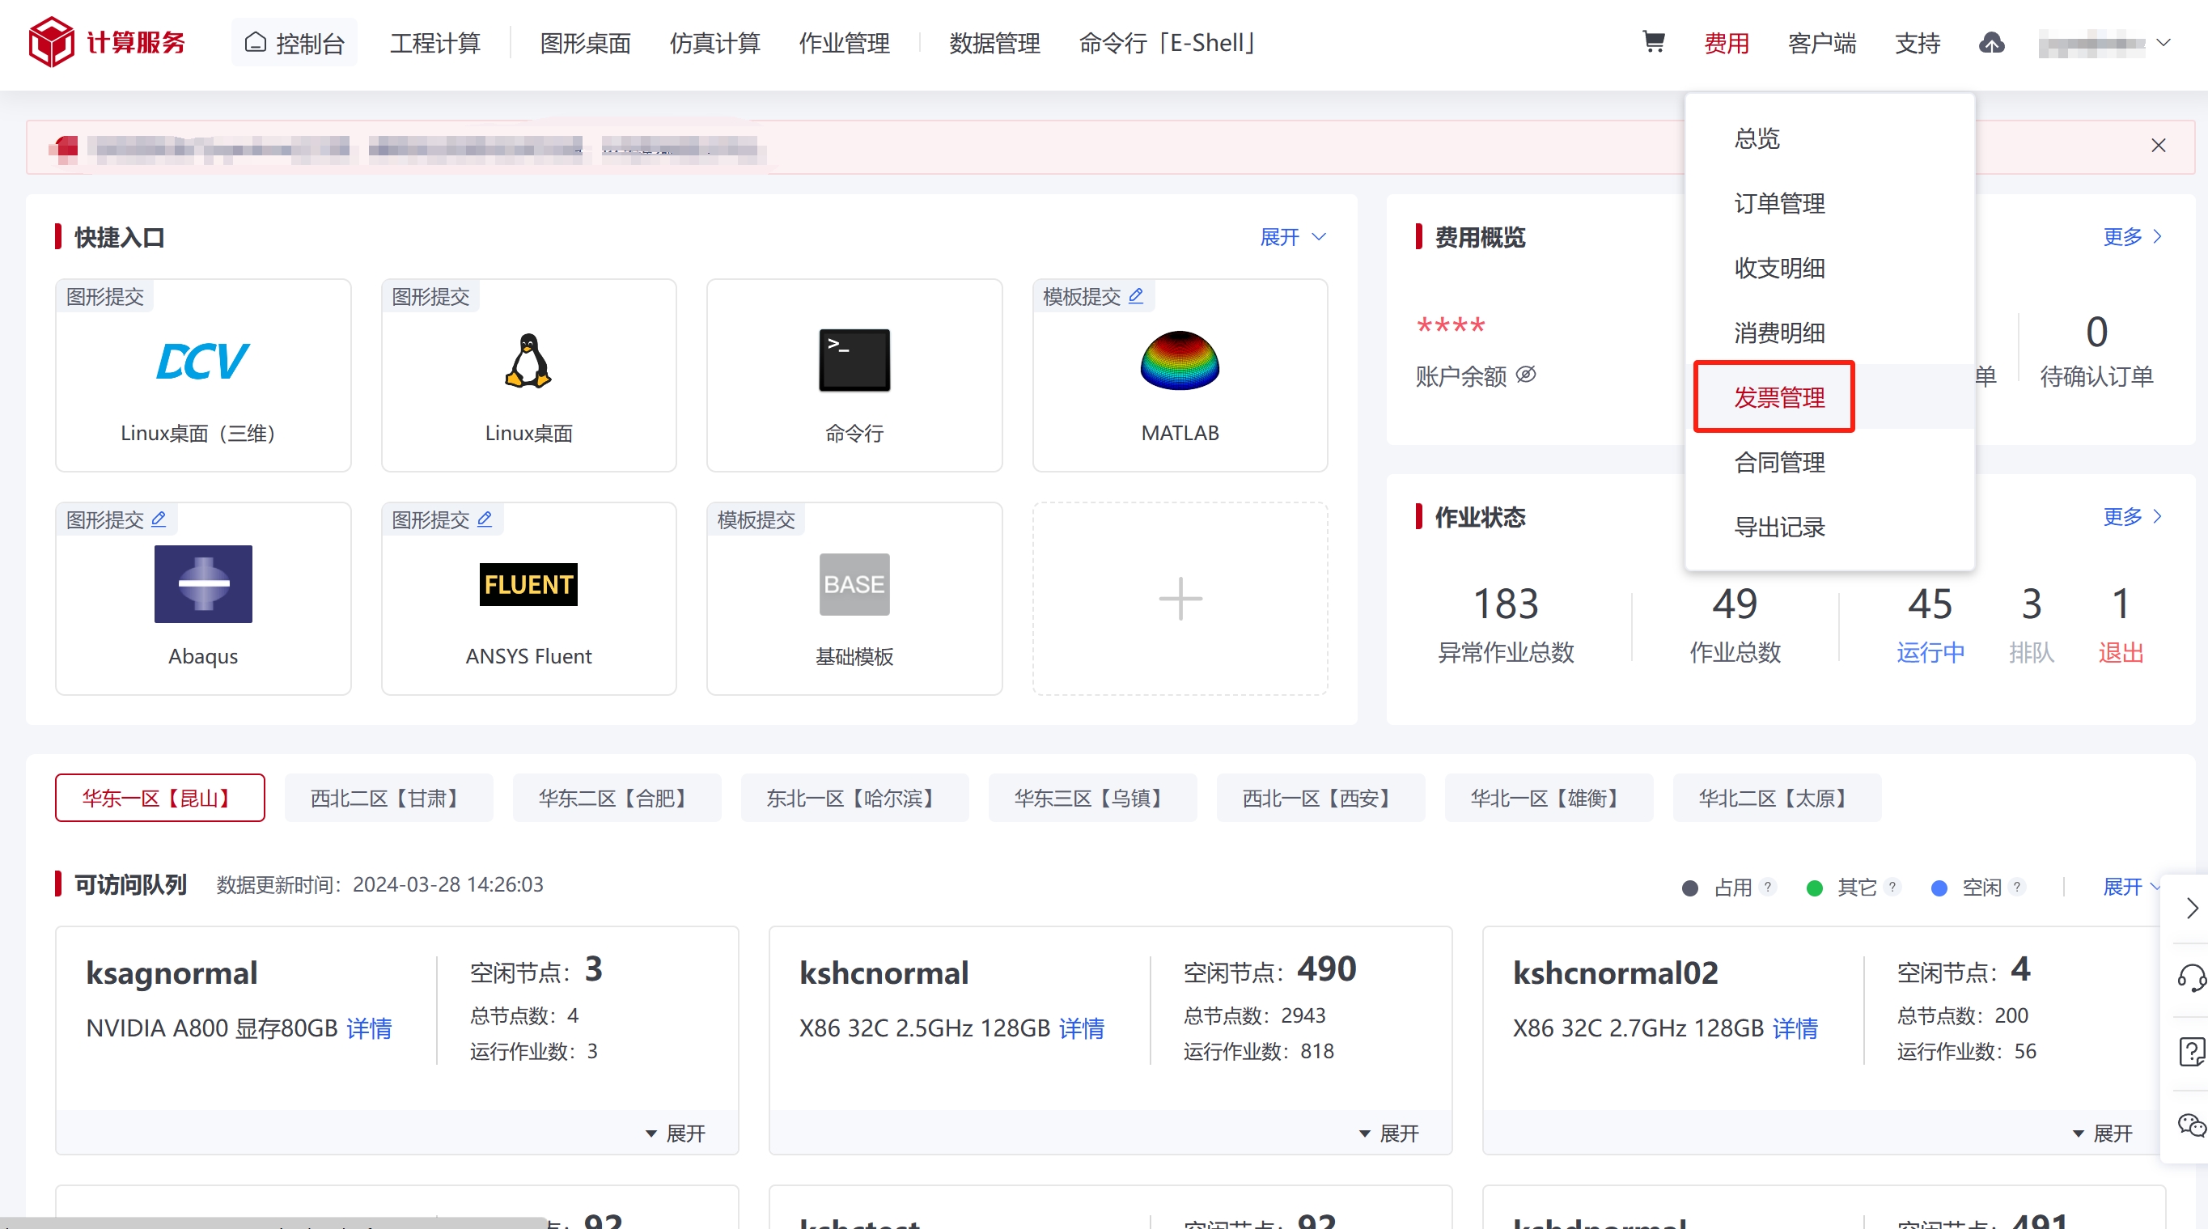Screen dimensions: 2208x1229
Task: Expand the 快捷入口 section with 展开
Action: 1293,236
